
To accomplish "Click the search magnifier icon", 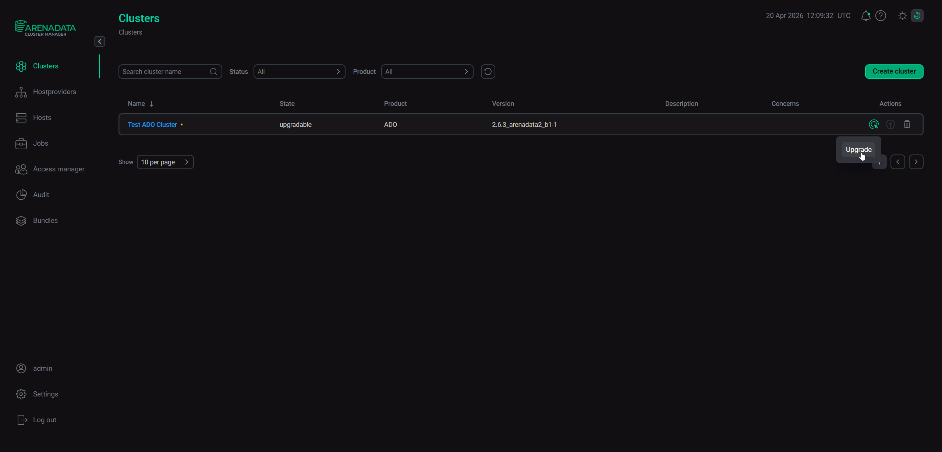I will tap(213, 71).
